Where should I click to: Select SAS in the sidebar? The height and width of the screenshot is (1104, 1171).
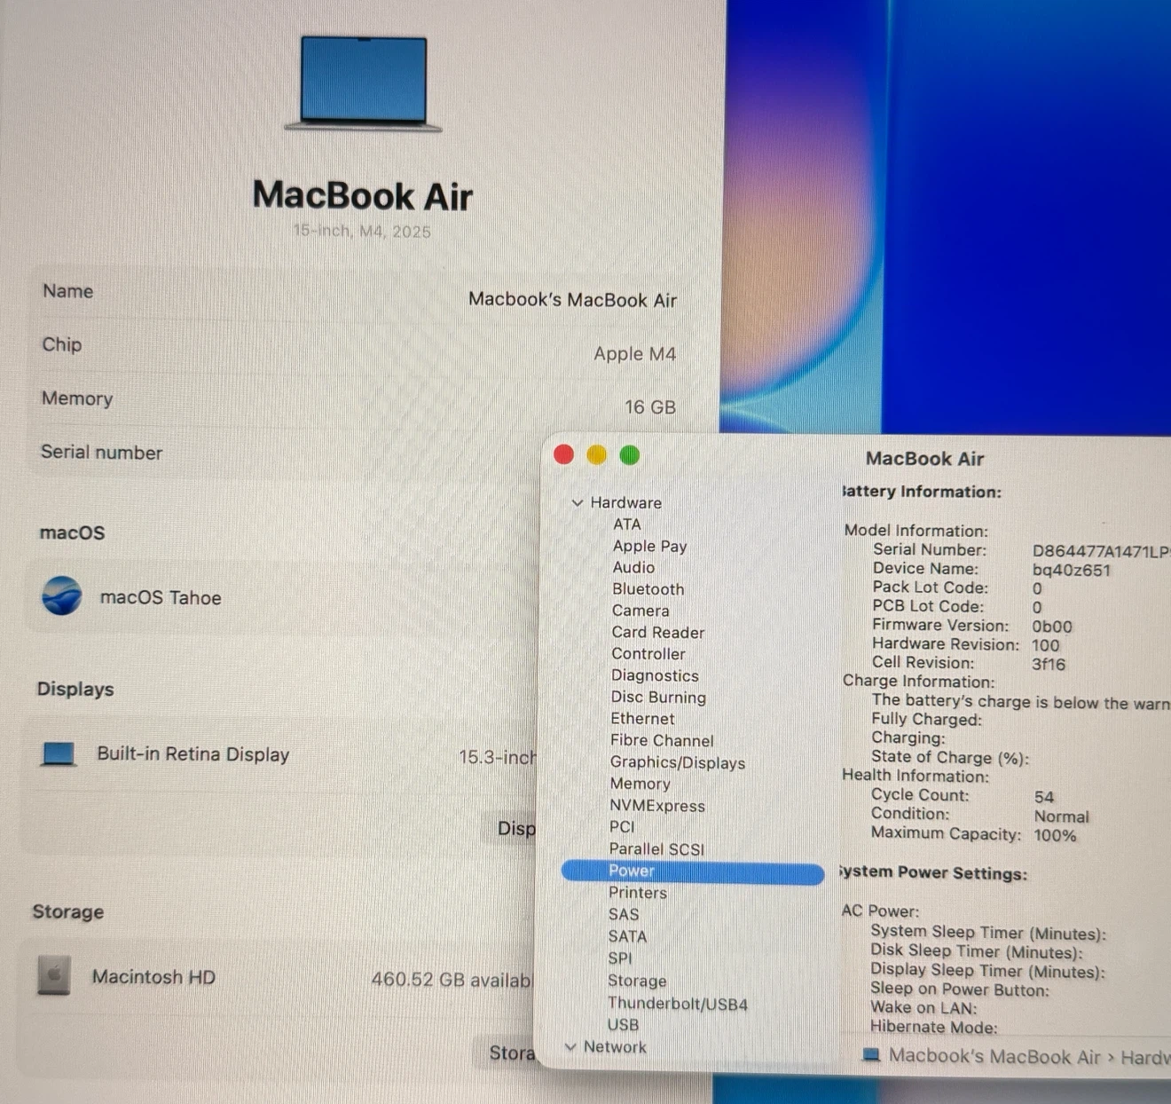[623, 914]
